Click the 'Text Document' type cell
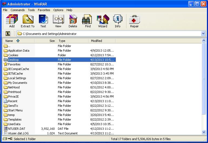The width and height of the screenshot is (208, 143). [68, 133]
